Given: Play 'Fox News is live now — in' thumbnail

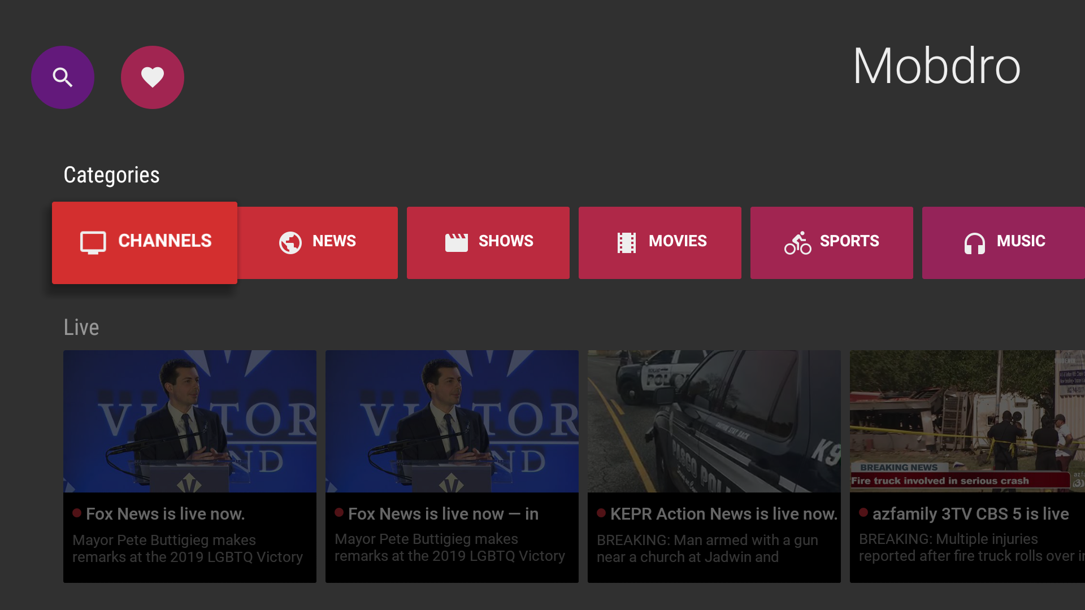Looking at the screenshot, I should (452, 421).
